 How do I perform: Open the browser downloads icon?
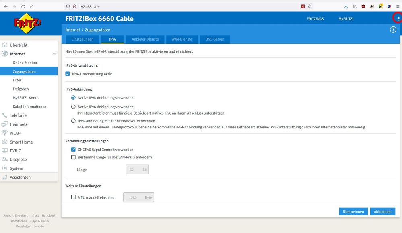[346, 7]
